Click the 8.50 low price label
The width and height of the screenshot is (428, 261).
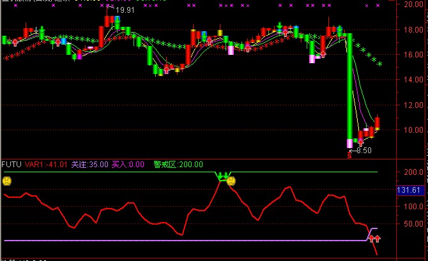pyautogui.click(x=364, y=151)
